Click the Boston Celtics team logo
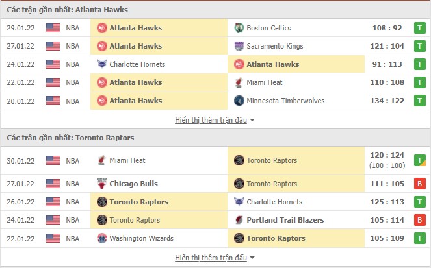The image size is (431, 268). [x=239, y=28]
